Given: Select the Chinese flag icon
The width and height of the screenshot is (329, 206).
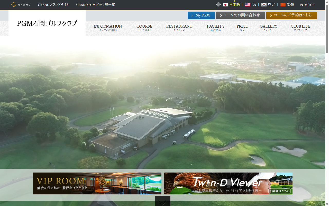Looking at the screenshot, I should [283, 5].
